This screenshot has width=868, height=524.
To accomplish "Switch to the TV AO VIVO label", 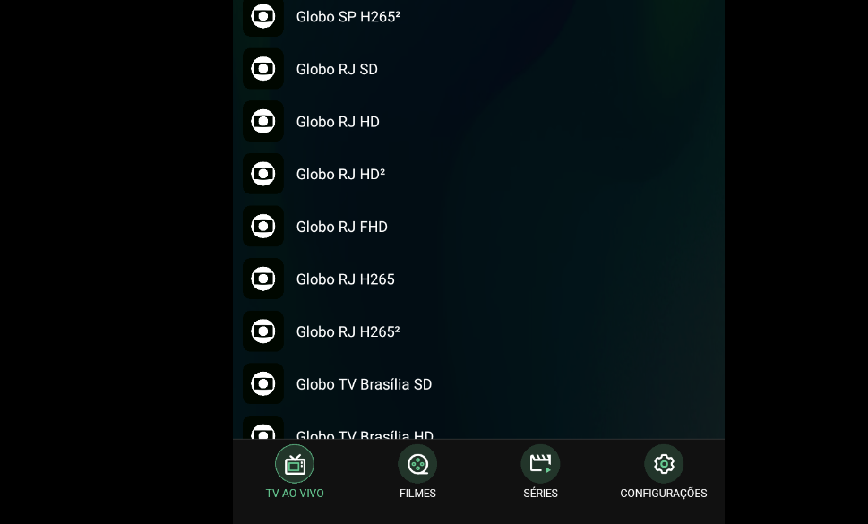I will pyautogui.click(x=295, y=493).
